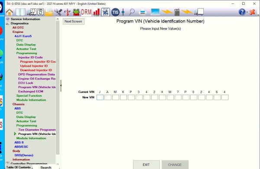Go to the Home screen icon
The image size is (260, 169).
click(x=10, y=12)
